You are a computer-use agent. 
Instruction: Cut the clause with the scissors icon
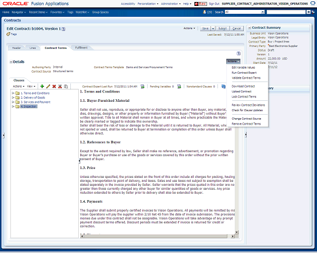point(60,86)
